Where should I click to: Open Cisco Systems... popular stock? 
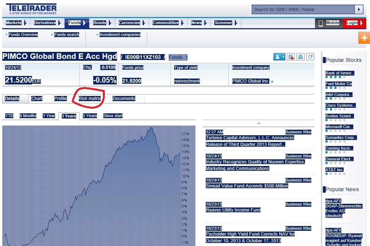341,105
